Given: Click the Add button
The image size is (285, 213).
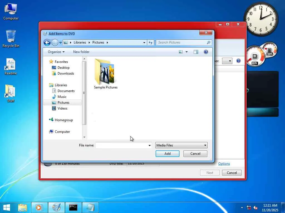Looking at the screenshot, I should pos(167,154).
